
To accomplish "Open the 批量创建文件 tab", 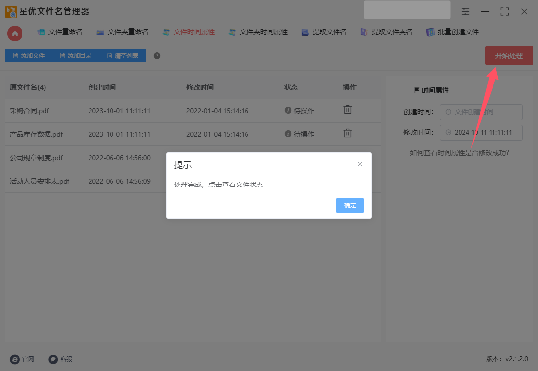I will [x=452, y=32].
